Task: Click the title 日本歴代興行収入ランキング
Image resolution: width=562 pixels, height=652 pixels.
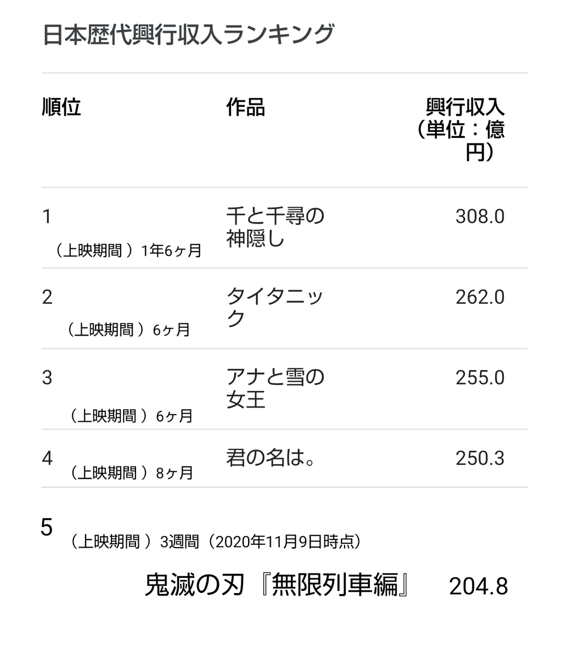Action: 188,34
